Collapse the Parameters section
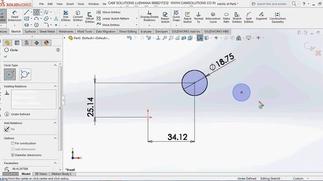This screenshot has width=323, height=181. point(55,163)
